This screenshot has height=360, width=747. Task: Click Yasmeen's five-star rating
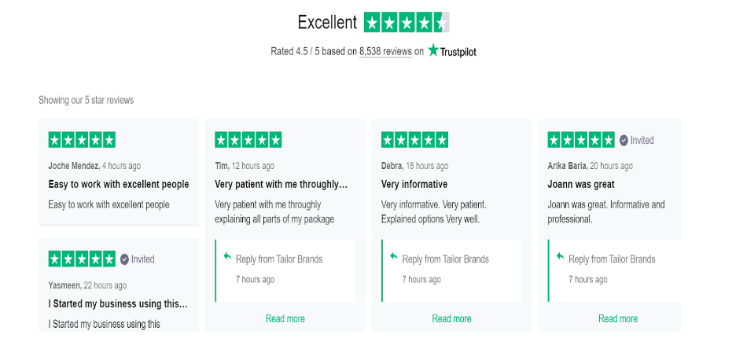point(82,259)
